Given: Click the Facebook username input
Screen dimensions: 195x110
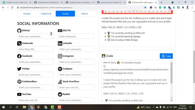Looking at the screenshot, I should (35, 62).
